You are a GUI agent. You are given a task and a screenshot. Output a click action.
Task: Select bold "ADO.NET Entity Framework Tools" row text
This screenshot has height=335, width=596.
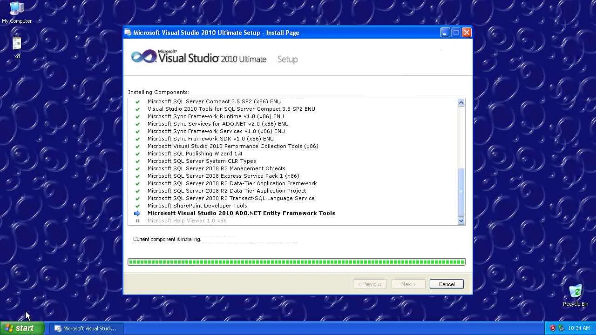[241, 213]
